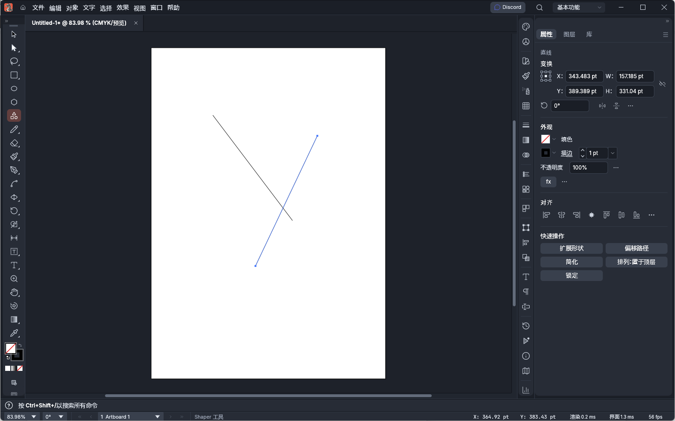Toggle constrain width and height proportions

[x=662, y=84]
